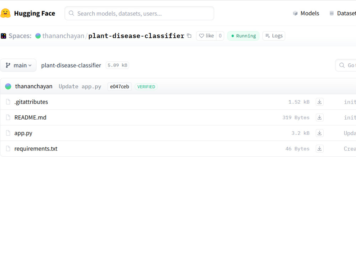This screenshot has height=267, width=356.
Task: Click the like count 0
Action: (220, 36)
